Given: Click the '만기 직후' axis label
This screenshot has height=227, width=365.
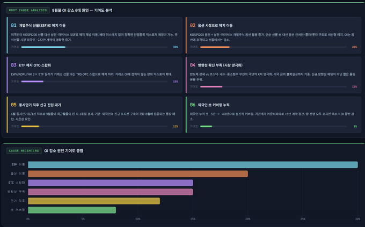Looking at the screenshot, I should [x=18, y=201].
